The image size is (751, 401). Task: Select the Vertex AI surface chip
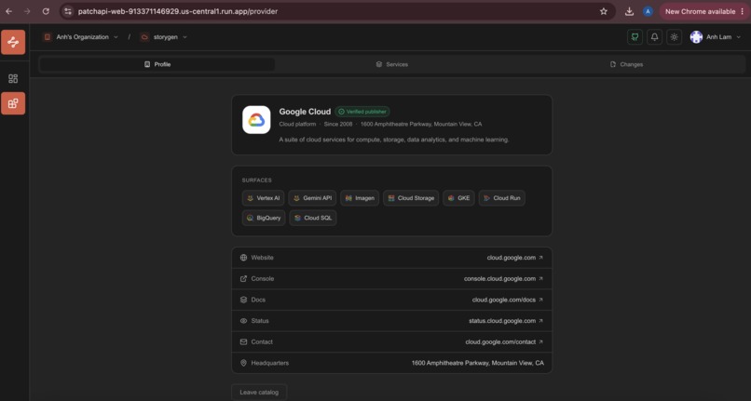click(263, 198)
